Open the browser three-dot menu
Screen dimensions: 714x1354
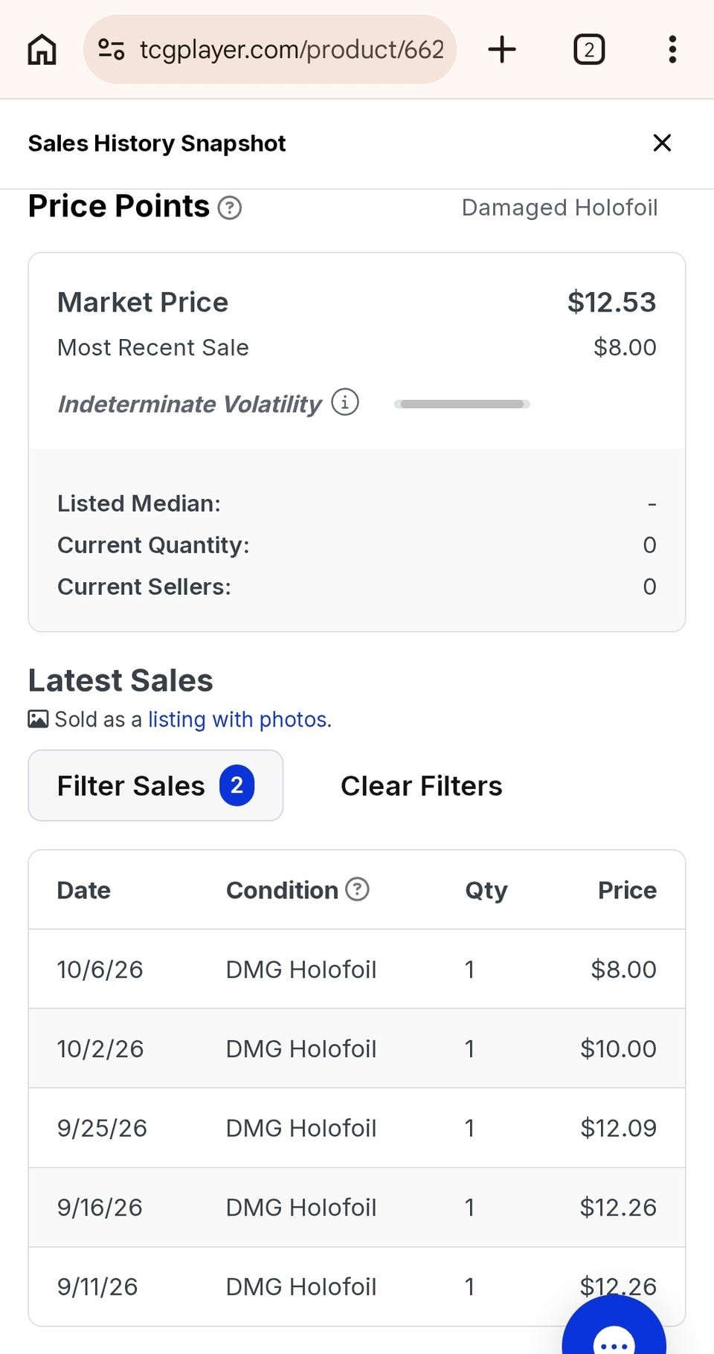[x=672, y=50]
